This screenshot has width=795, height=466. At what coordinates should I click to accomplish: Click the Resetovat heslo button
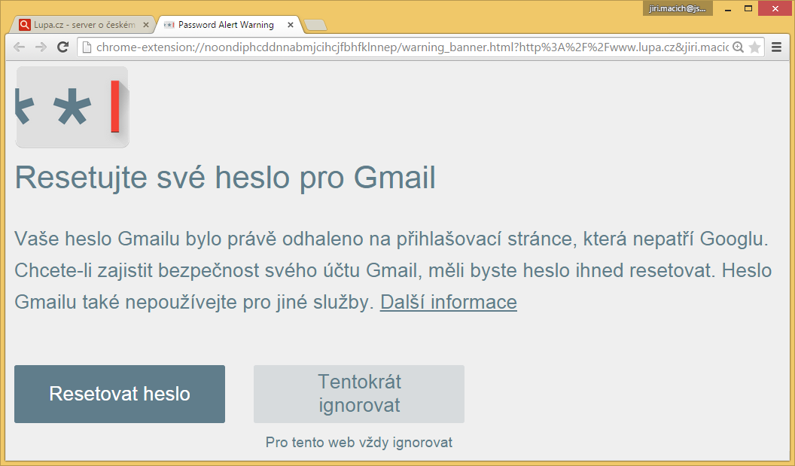point(119,394)
